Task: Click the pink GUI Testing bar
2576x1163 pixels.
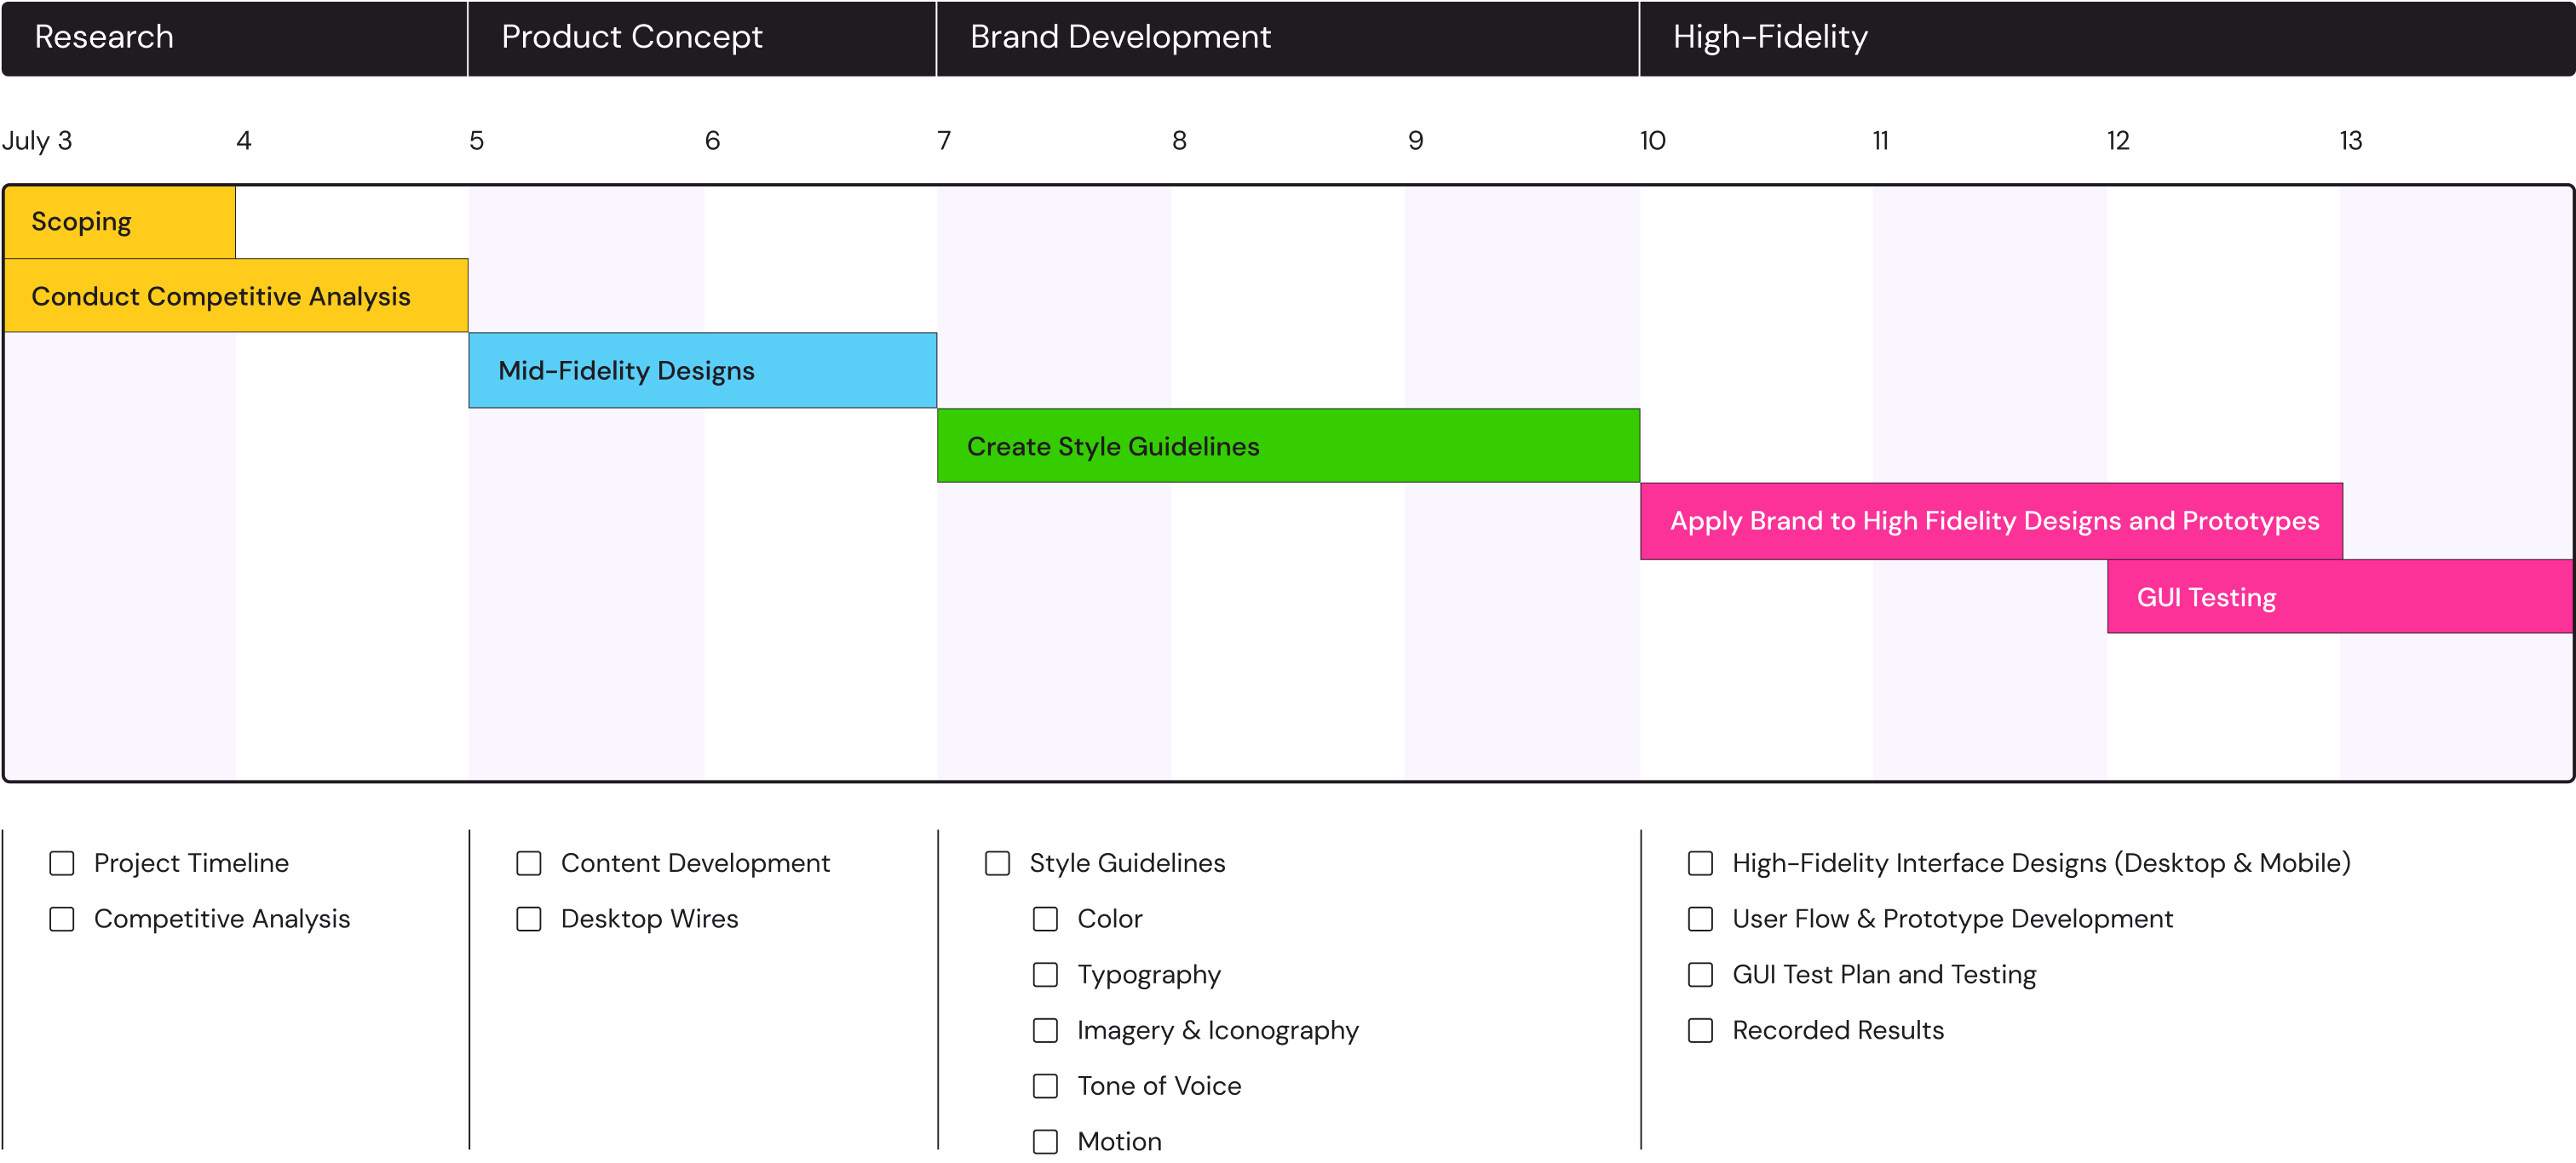Action: point(2338,598)
